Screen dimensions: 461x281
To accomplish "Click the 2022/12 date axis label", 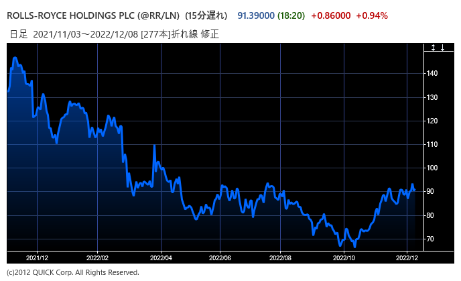I will pos(407,258).
